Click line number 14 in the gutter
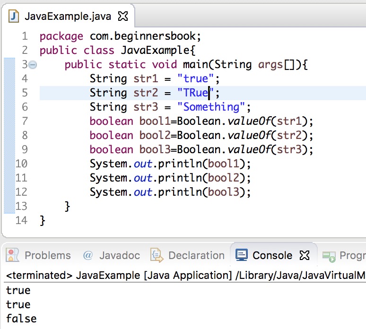The image size is (366, 329). pos(21,220)
